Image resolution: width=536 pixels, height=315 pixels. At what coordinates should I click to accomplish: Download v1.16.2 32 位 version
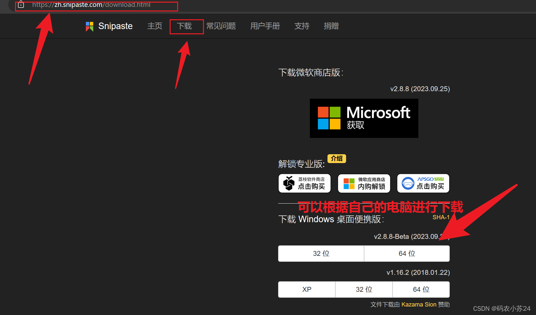tap(364, 290)
